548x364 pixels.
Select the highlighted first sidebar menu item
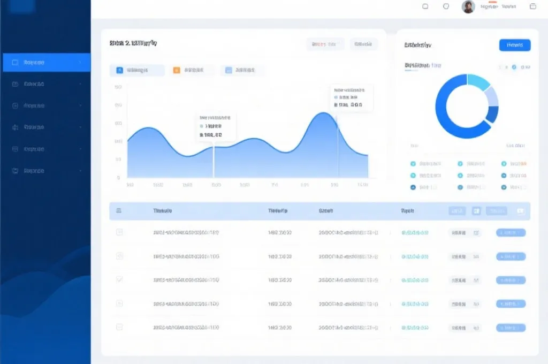[46, 63]
